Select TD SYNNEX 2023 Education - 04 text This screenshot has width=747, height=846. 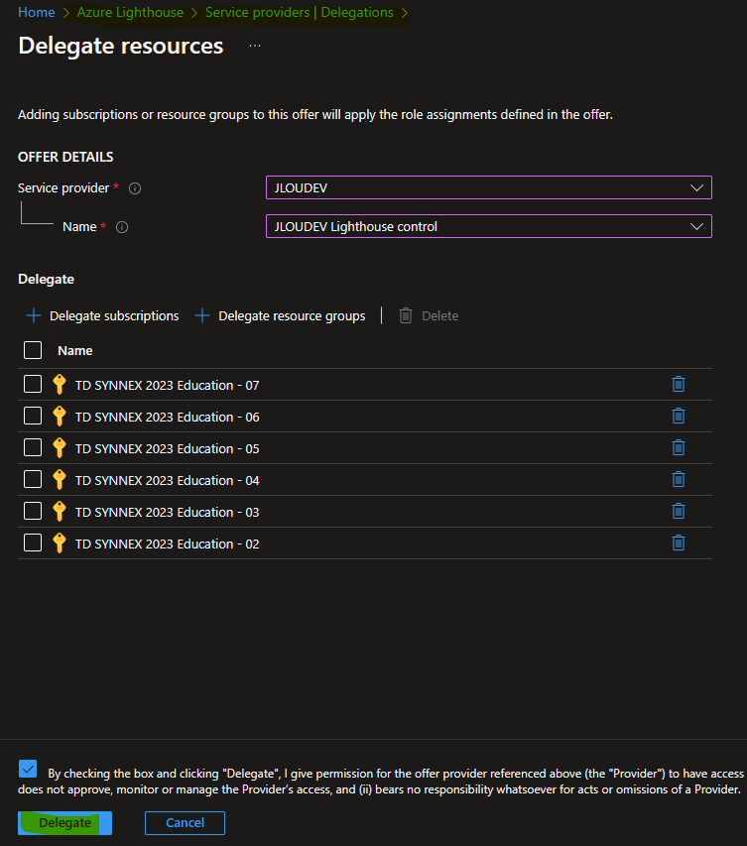click(168, 480)
